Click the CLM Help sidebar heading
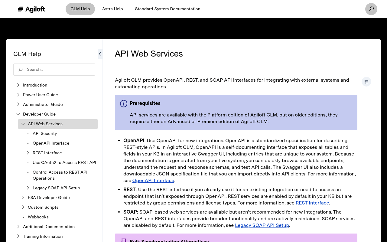This screenshot has height=242, width=387. (27, 54)
